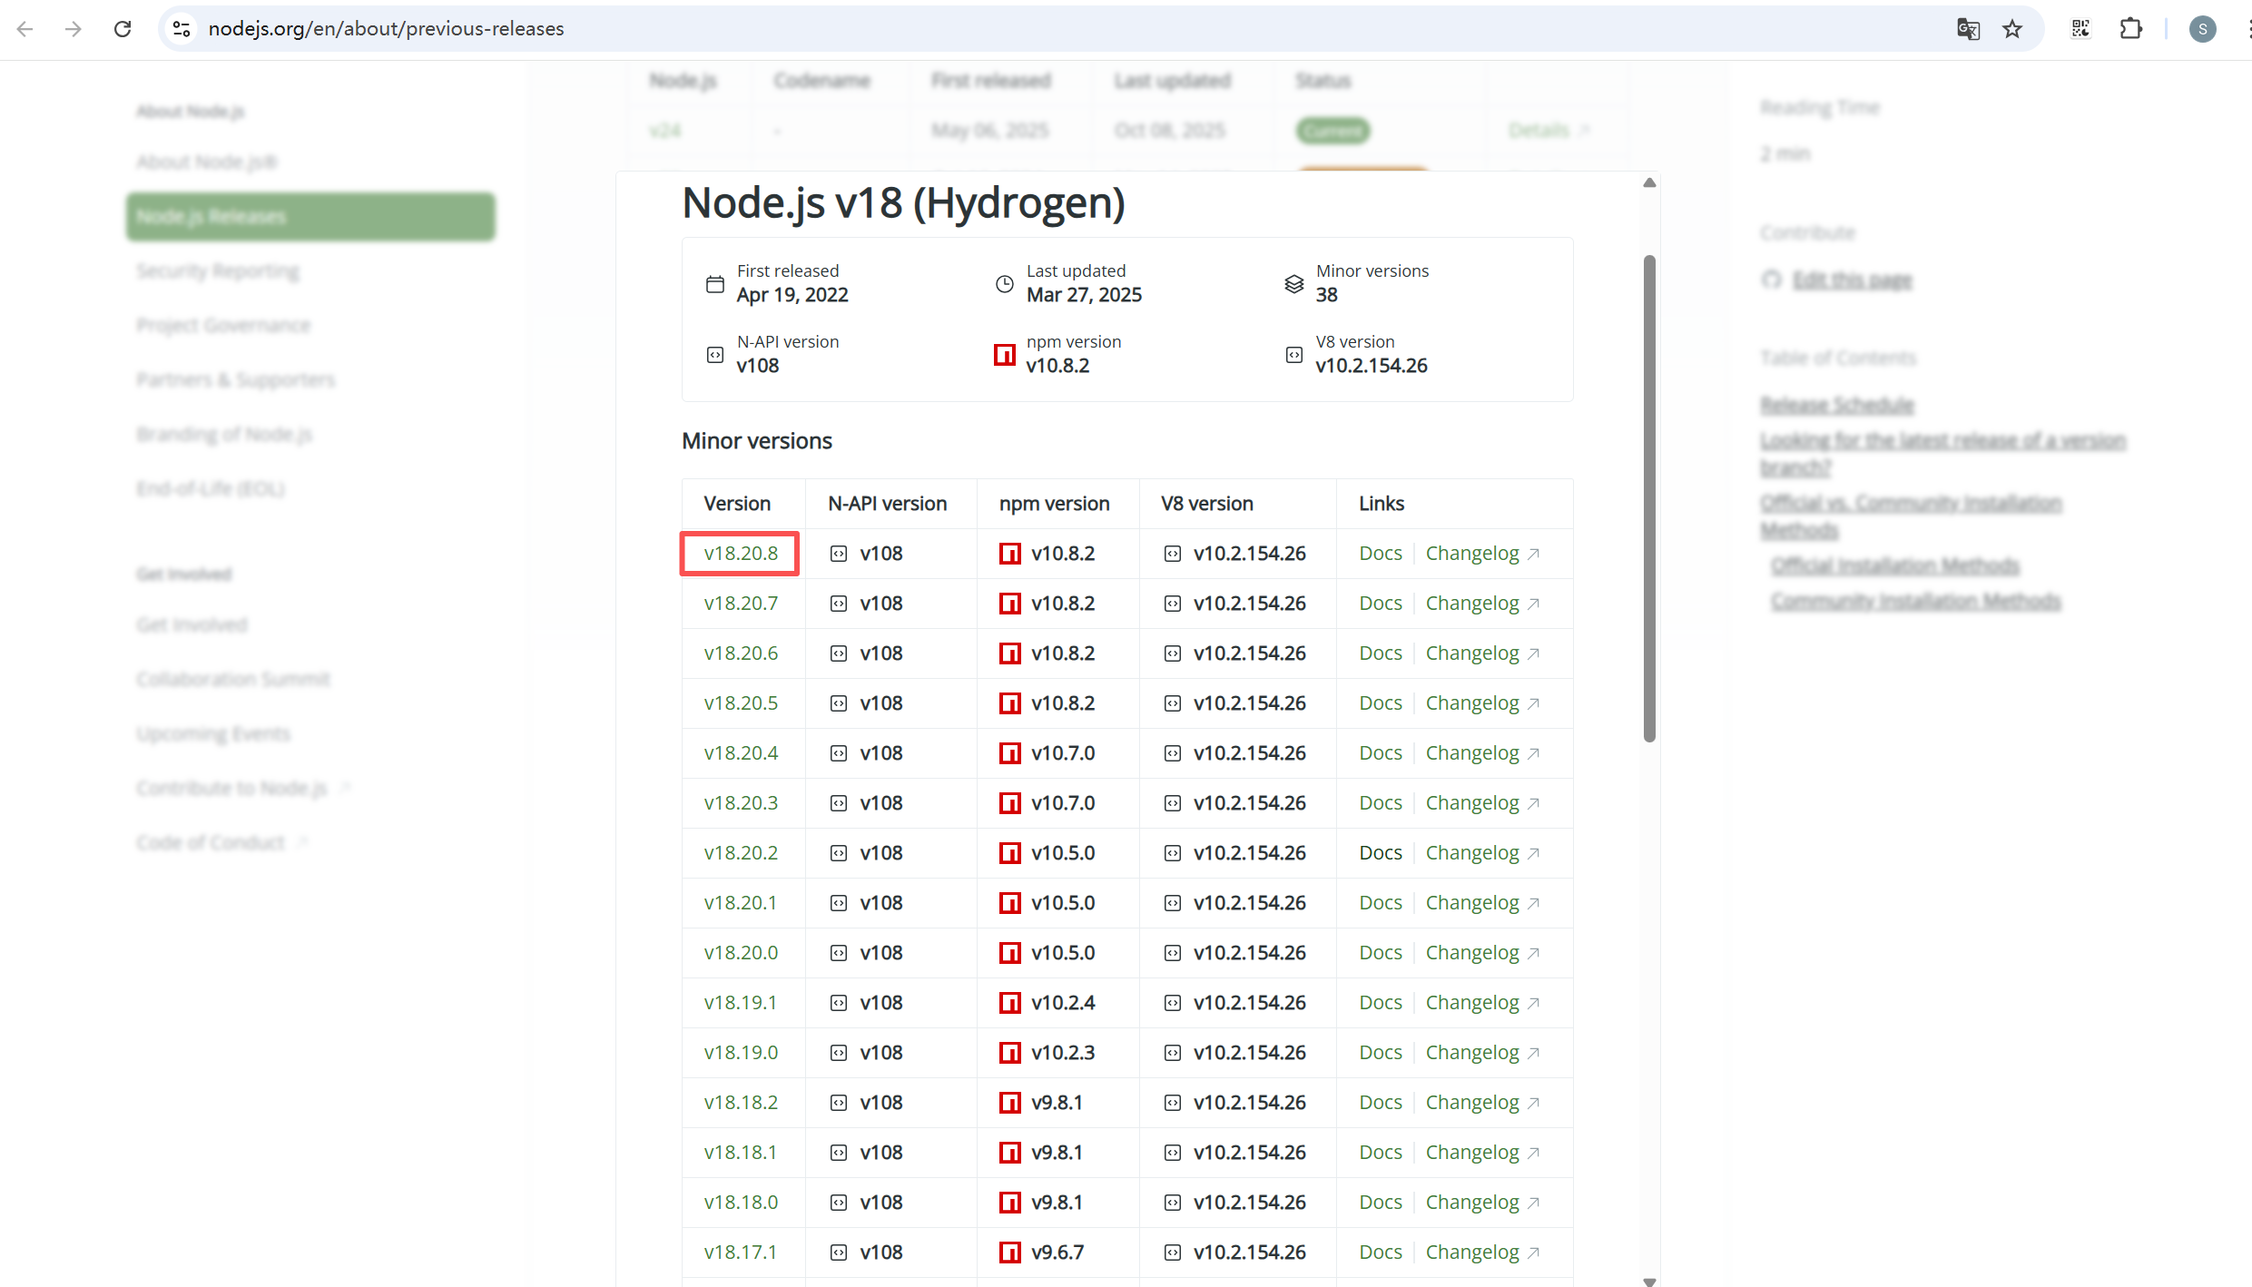The image size is (2252, 1287).
Task: Open Docs link for v18.20.4
Action: click(x=1380, y=753)
